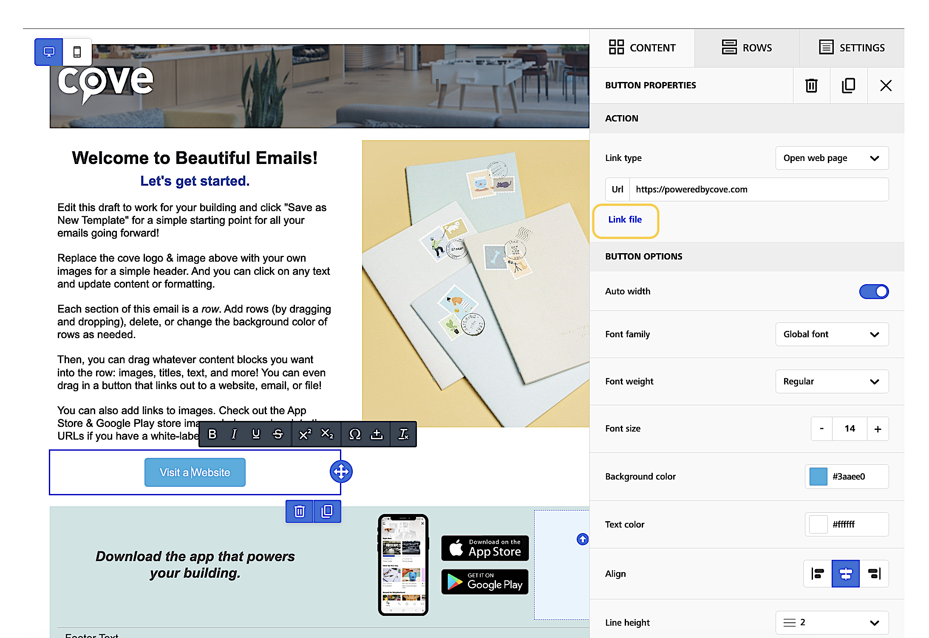929x638 pixels.
Task: Click the Action section header
Action: [x=747, y=119]
